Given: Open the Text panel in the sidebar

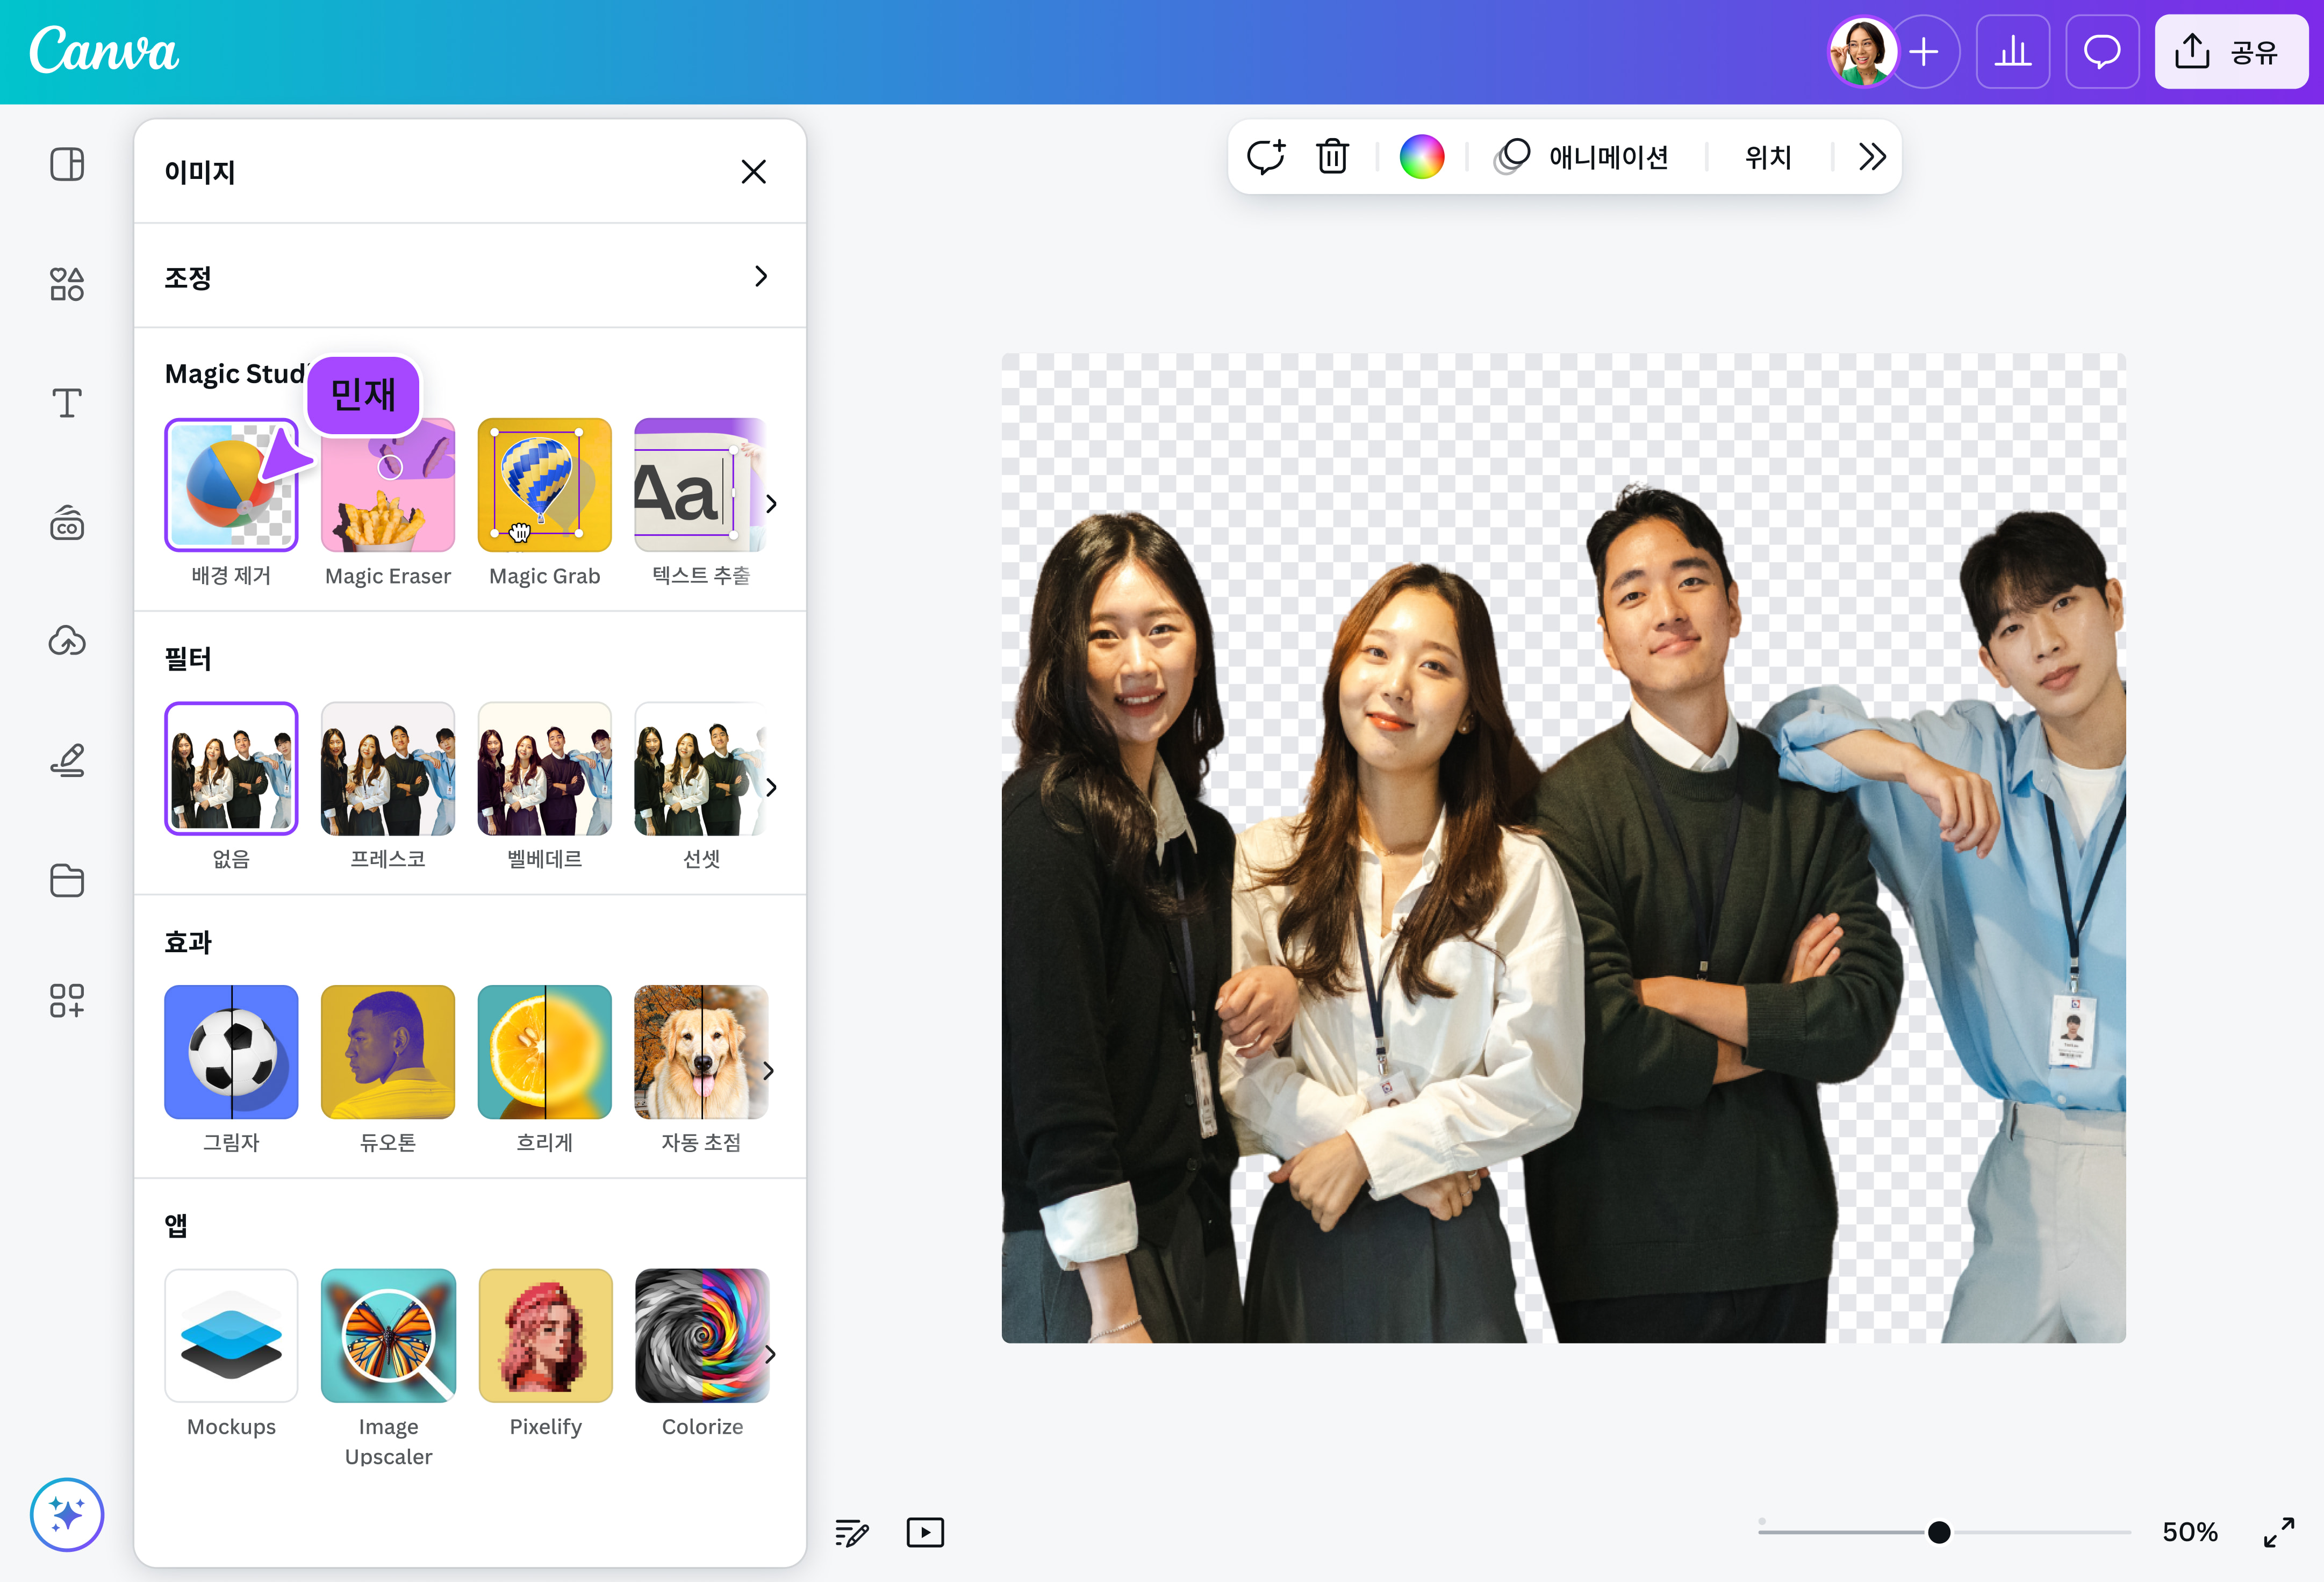Looking at the screenshot, I should [66, 403].
